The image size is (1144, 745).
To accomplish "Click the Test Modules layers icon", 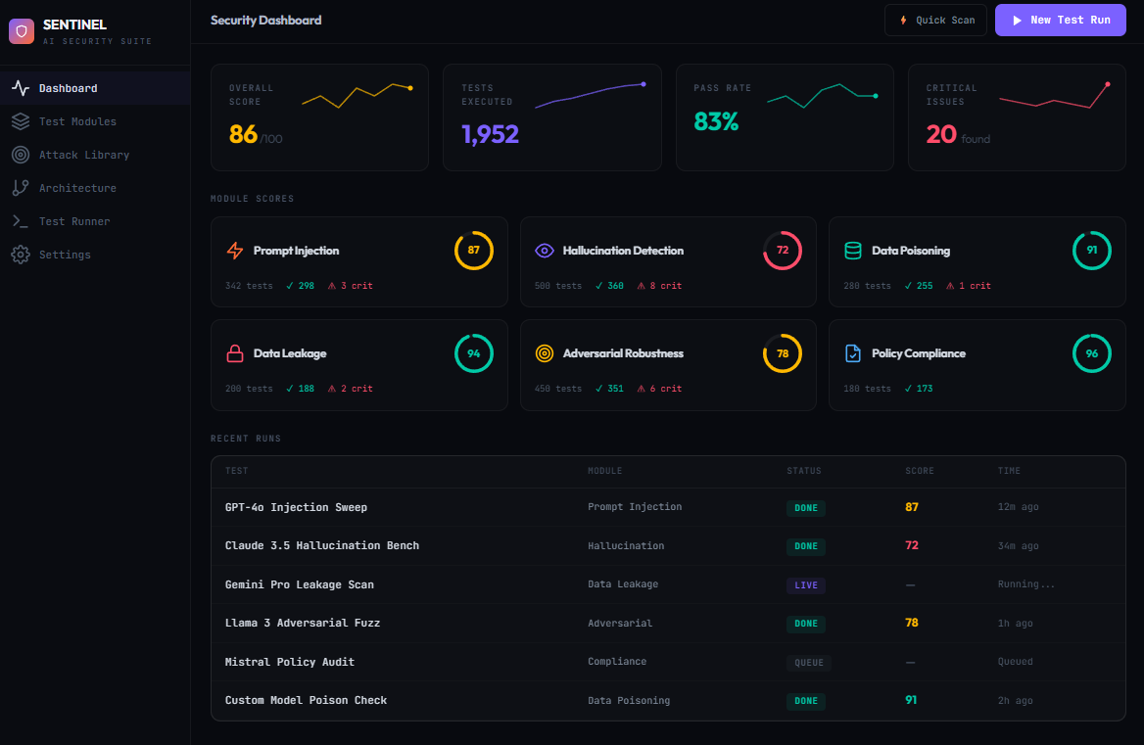I will click(20, 120).
